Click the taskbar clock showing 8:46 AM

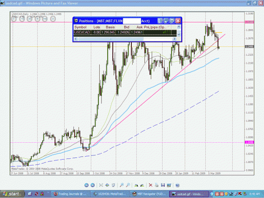click(255, 194)
